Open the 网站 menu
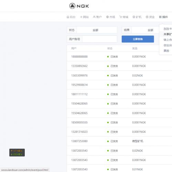172x172 pixels. pos(84,17)
